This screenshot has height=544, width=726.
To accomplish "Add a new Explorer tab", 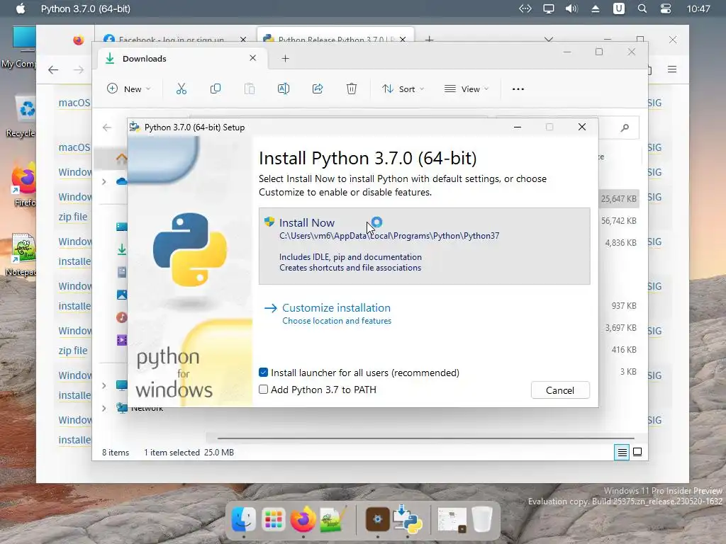I will click(x=285, y=58).
